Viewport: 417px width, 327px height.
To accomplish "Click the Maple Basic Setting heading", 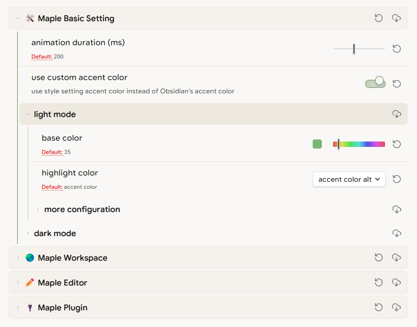I will 76,18.
